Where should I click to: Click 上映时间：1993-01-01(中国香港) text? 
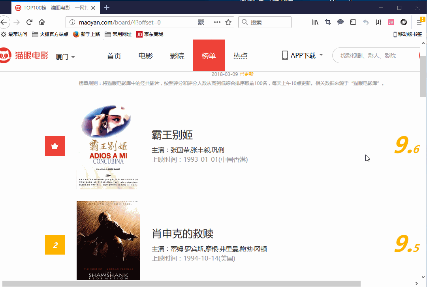(x=199, y=159)
